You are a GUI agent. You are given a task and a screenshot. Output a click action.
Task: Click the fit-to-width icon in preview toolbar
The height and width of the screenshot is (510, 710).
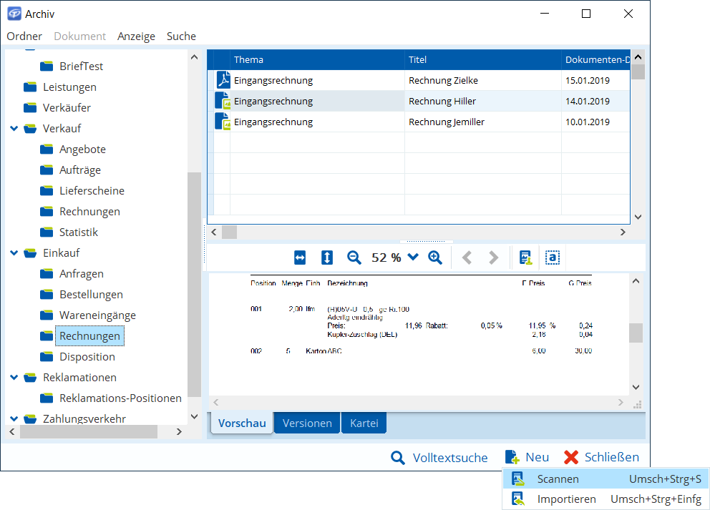[x=300, y=258]
